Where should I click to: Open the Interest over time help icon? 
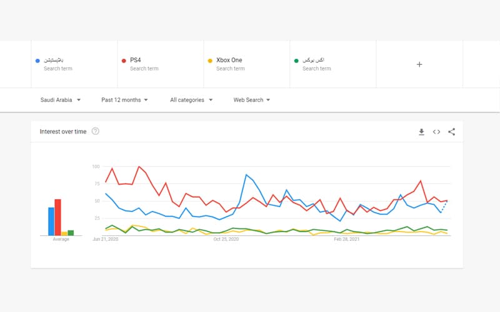click(95, 132)
